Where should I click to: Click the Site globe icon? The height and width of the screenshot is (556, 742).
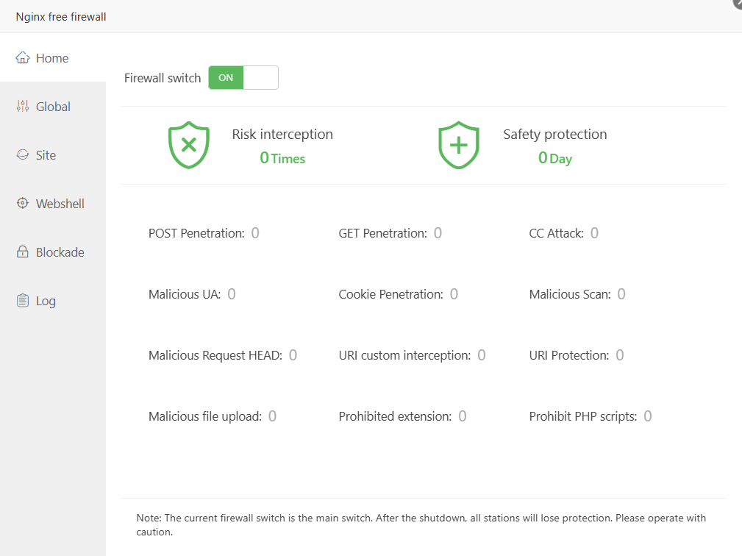[x=23, y=155]
